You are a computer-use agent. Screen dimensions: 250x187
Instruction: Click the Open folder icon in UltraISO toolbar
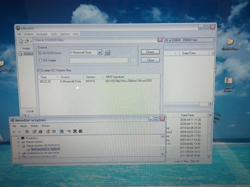(27, 41)
